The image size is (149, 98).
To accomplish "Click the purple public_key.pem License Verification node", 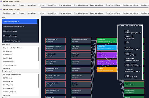I will click(x=107, y=62).
